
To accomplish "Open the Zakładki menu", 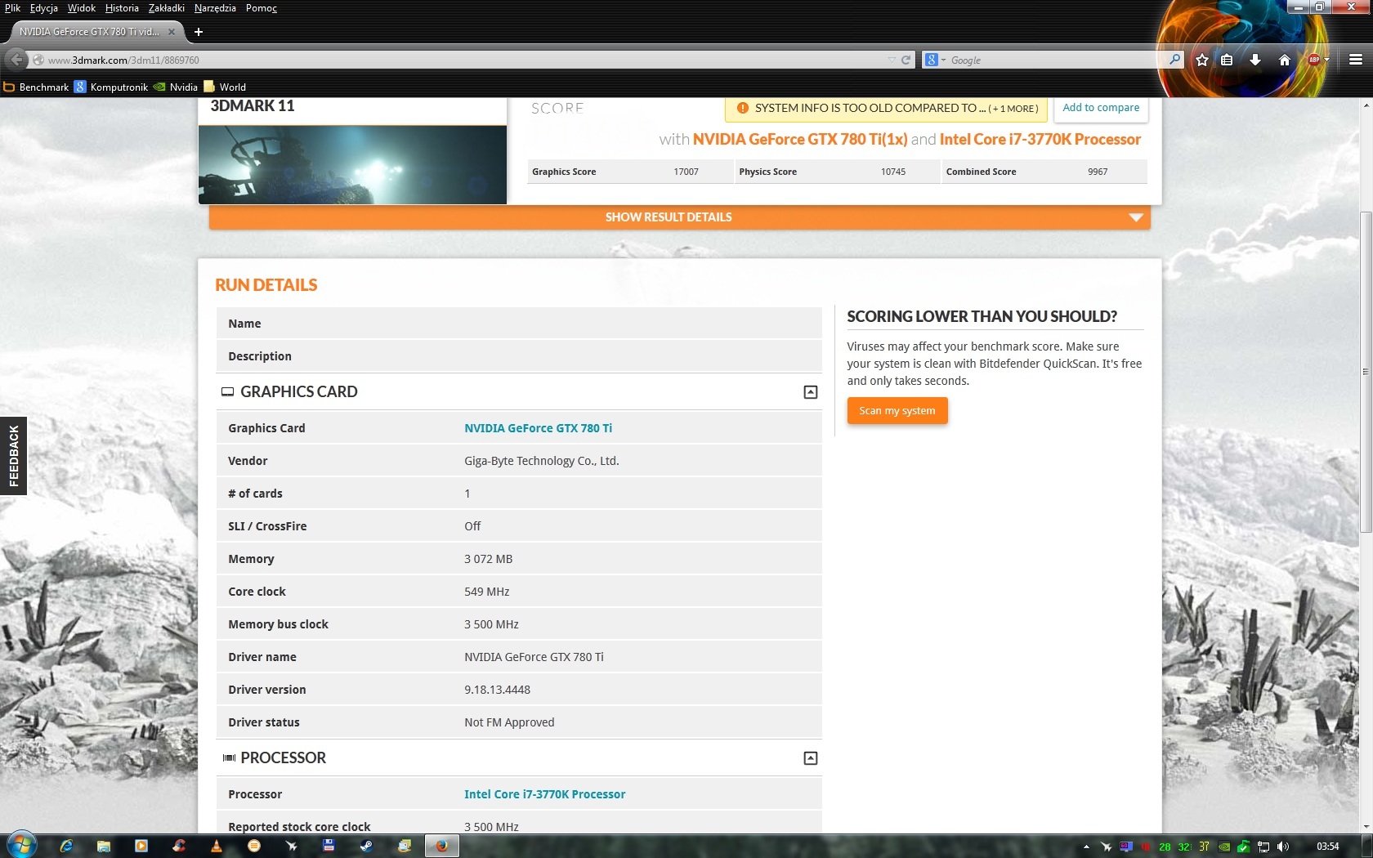I will [166, 8].
